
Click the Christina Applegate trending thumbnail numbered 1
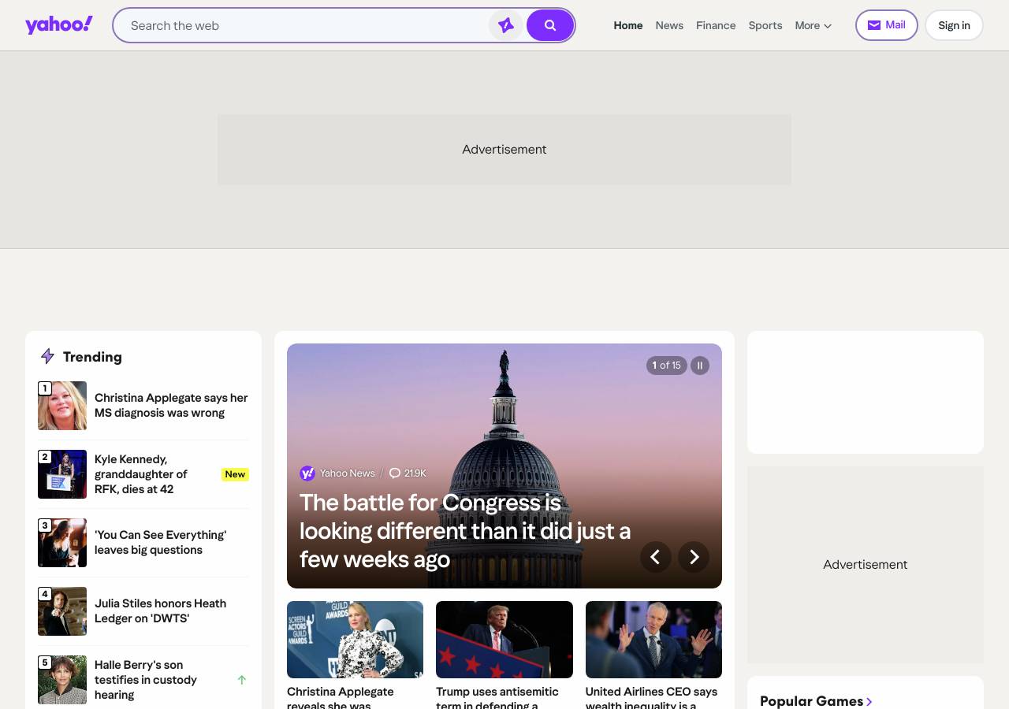click(62, 406)
